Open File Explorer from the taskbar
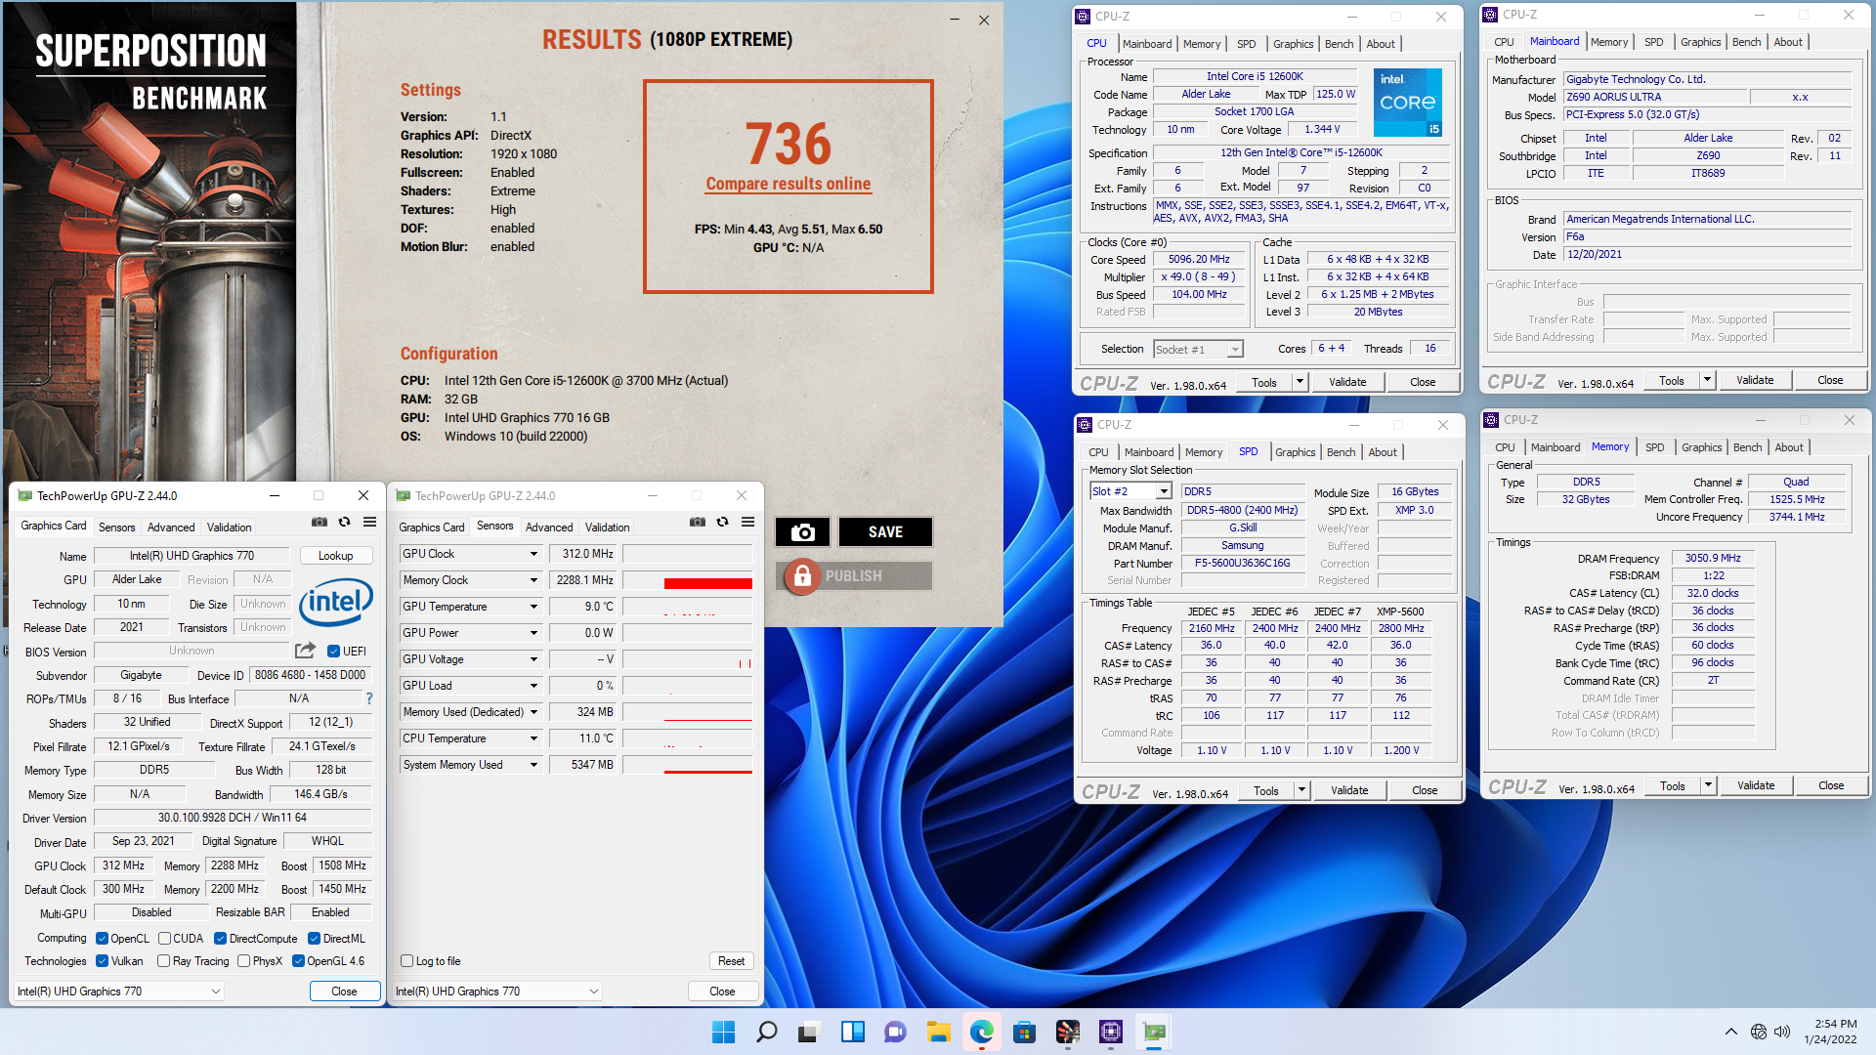Screen dimensions: 1876x1055 point(938,1032)
